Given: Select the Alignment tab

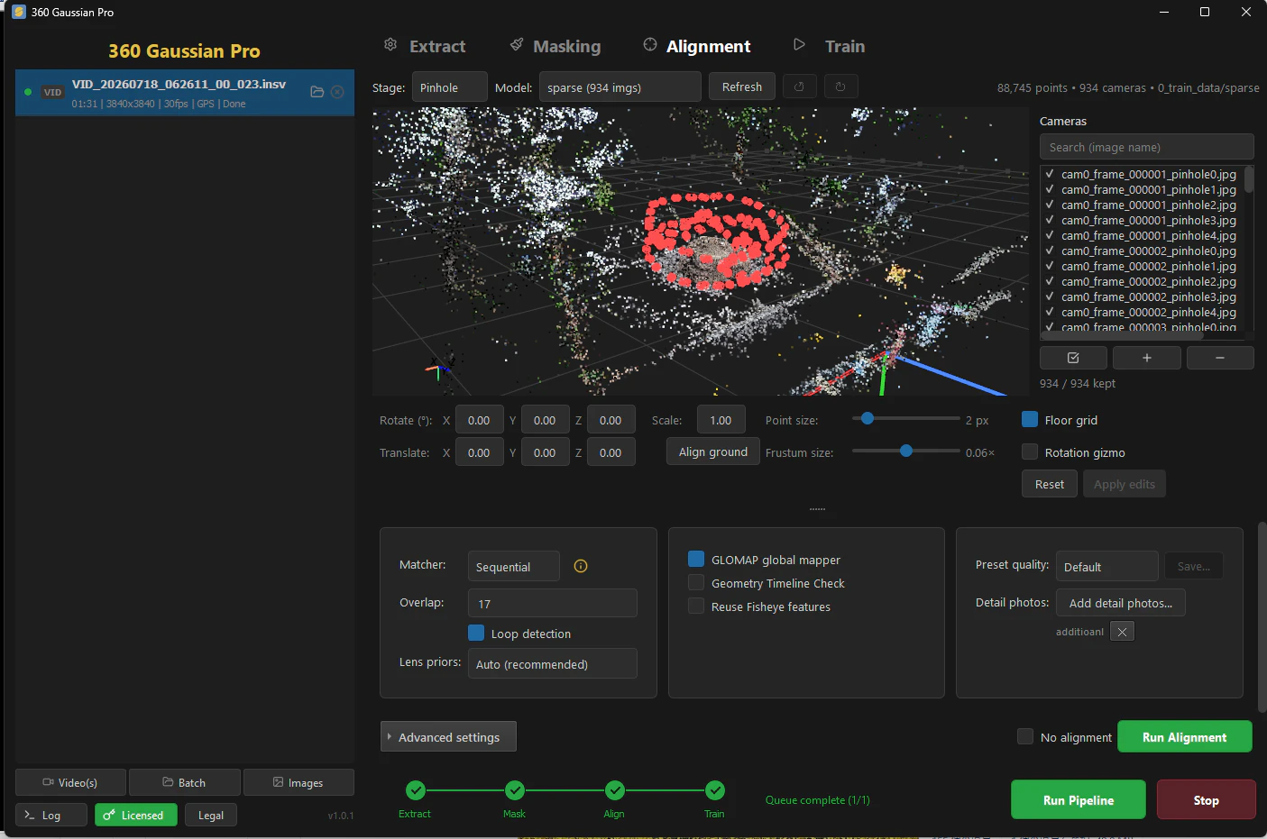Looking at the screenshot, I should (x=697, y=46).
